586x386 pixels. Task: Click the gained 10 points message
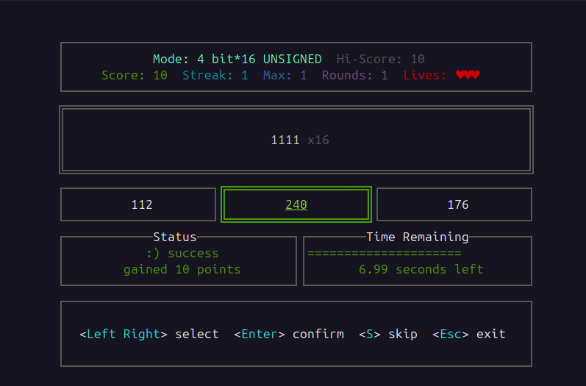(x=182, y=269)
